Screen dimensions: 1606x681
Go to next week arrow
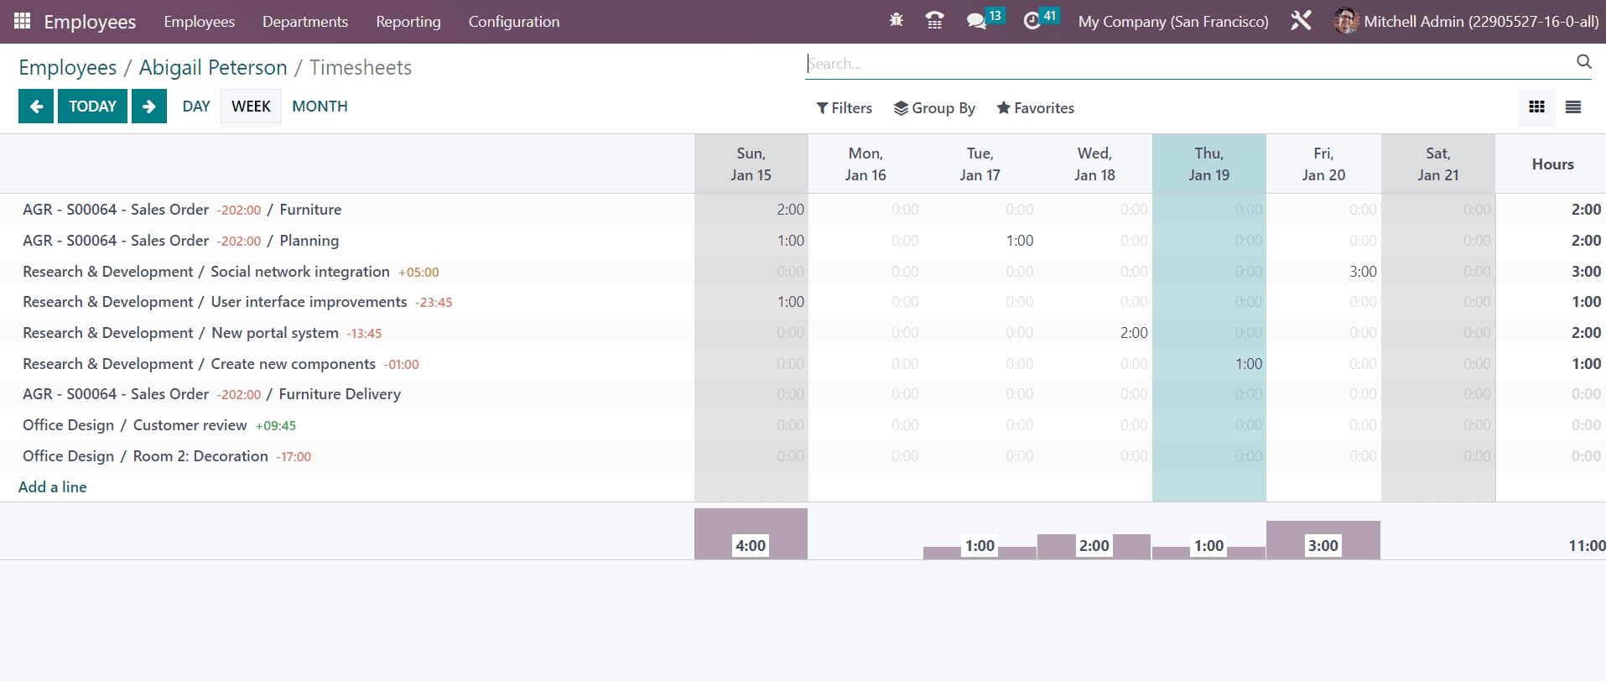[x=149, y=107]
